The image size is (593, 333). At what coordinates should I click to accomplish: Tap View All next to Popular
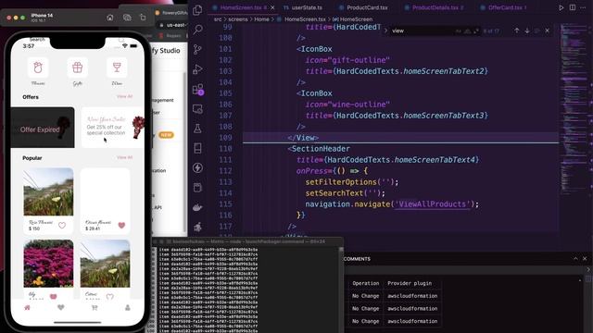click(x=124, y=157)
